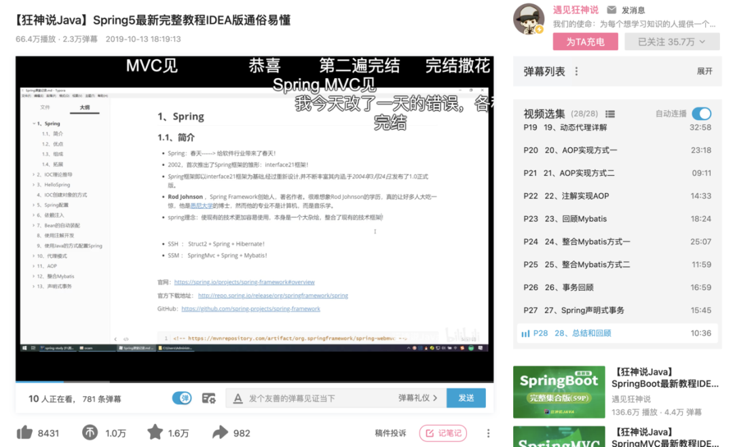Click the 为TA充电 button
Image resolution: width=733 pixels, height=447 pixels.
(585, 41)
